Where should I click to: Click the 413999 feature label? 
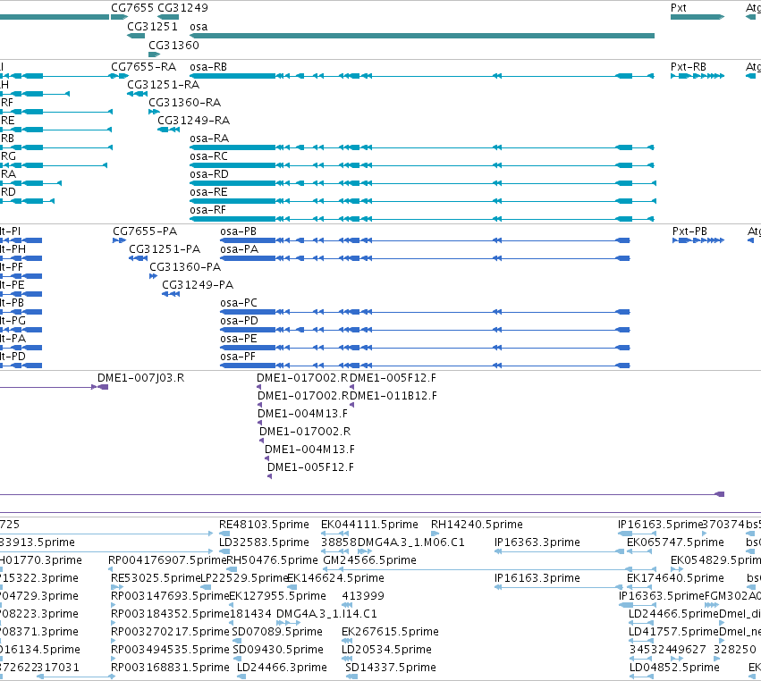pos(363,595)
